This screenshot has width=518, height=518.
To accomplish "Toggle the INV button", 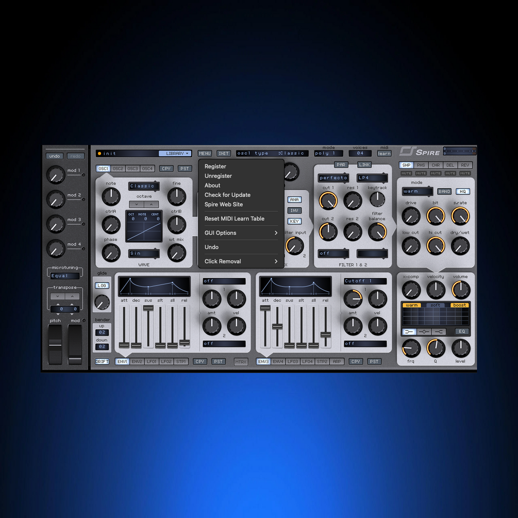I will [x=294, y=210].
